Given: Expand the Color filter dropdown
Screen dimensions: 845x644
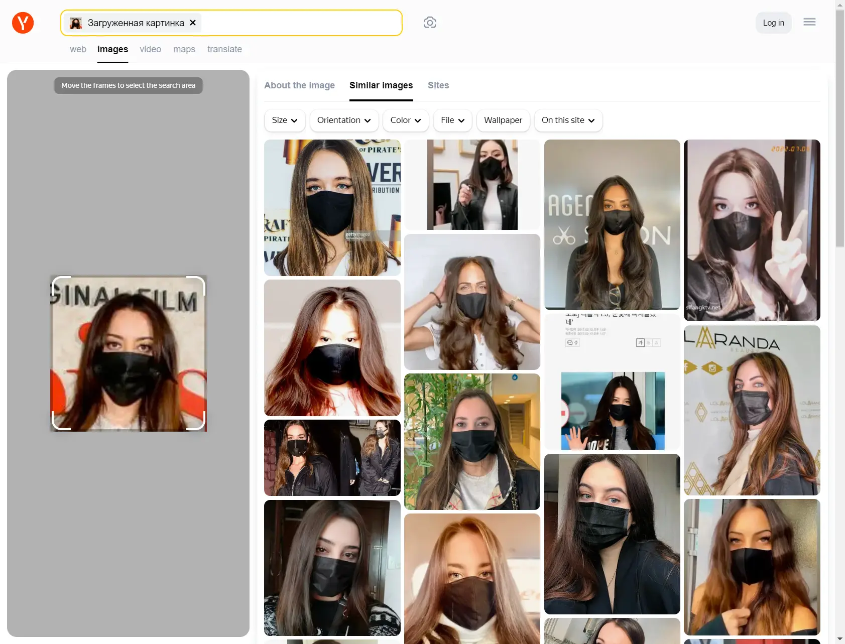Looking at the screenshot, I should click(405, 120).
